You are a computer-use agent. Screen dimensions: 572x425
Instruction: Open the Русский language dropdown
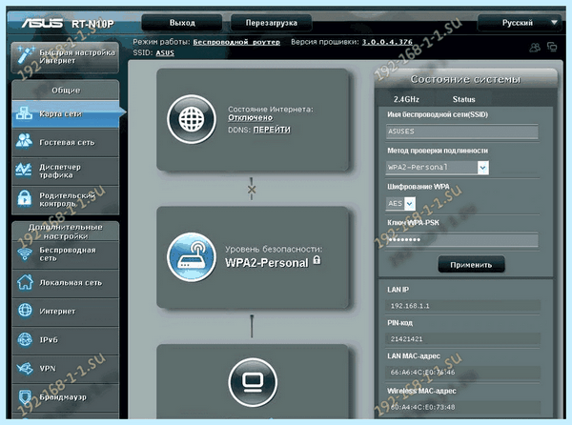(x=522, y=23)
